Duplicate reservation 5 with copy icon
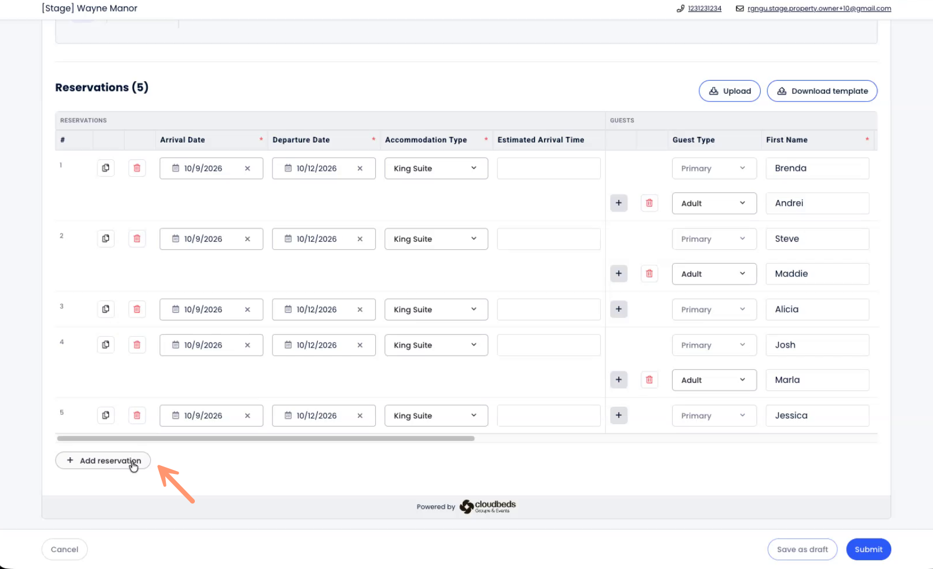The height and width of the screenshot is (569, 933). pyautogui.click(x=106, y=415)
